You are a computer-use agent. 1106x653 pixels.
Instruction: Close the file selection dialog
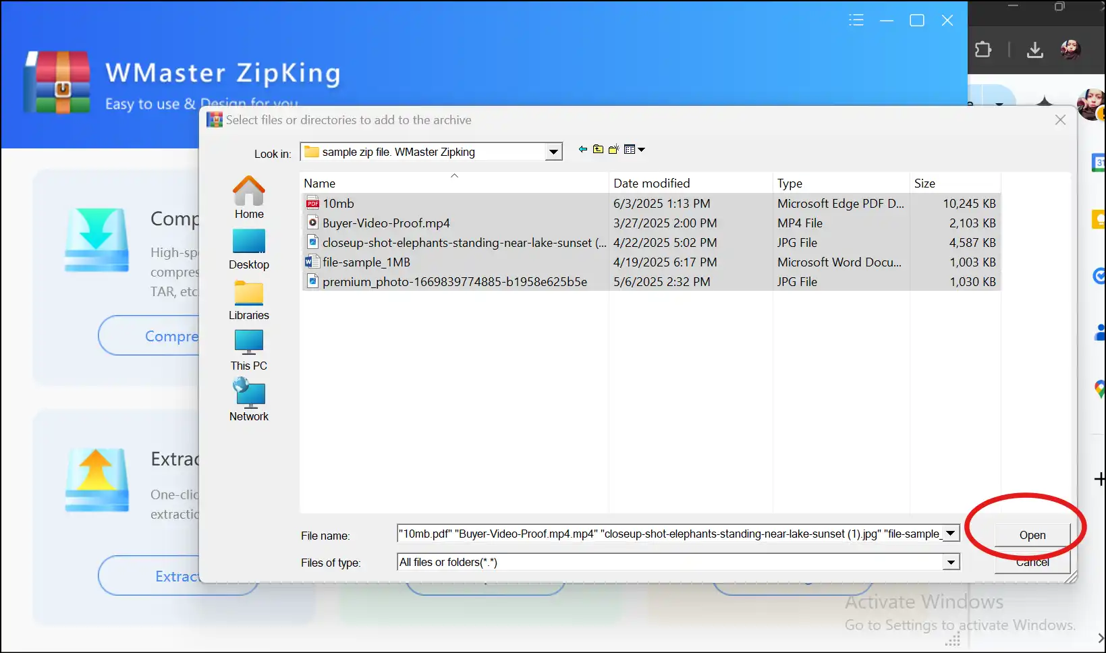click(x=1060, y=119)
